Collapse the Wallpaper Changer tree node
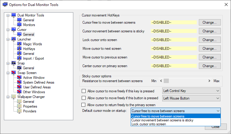This screenshot has width=231, height=134. pos(8,97)
